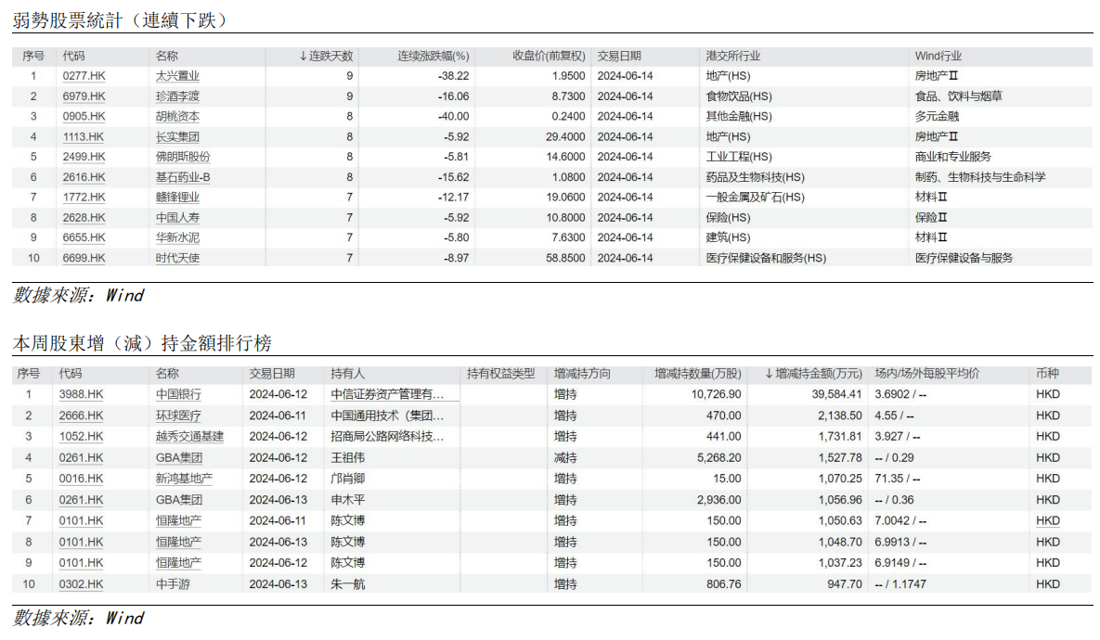Image resolution: width=1100 pixels, height=640 pixels.
Task: Click the -40.00 decline value
Action: [x=453, y=116]
